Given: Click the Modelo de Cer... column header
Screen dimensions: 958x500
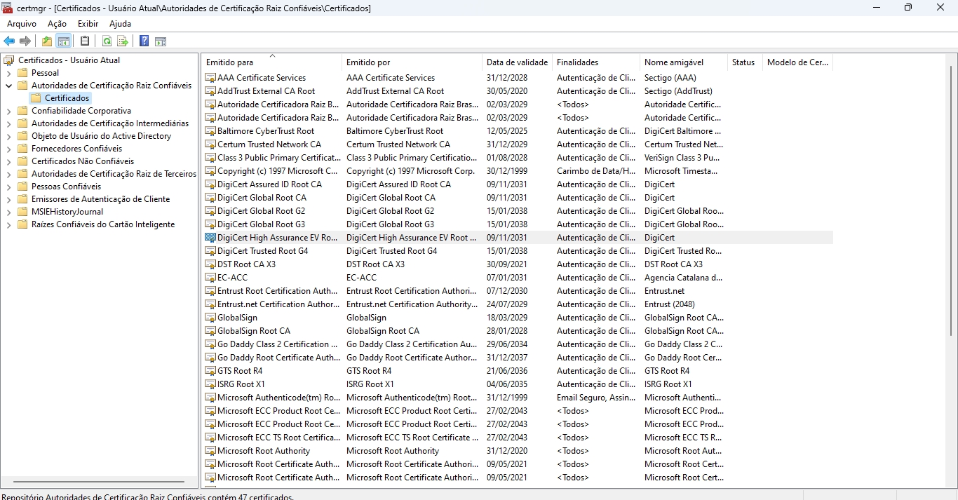Looking at the screenshot, I should pos(798,62).
